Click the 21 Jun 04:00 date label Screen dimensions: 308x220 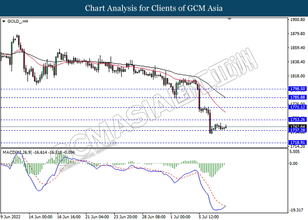(x=97, y=217)
